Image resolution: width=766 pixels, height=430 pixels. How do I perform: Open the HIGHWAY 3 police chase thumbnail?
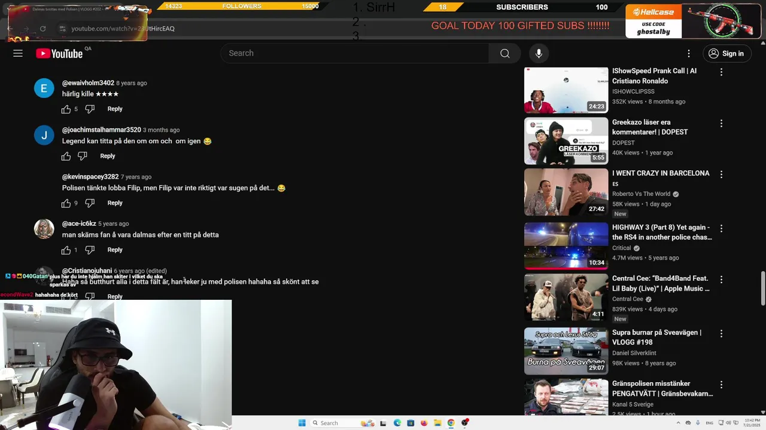(566, 246)
